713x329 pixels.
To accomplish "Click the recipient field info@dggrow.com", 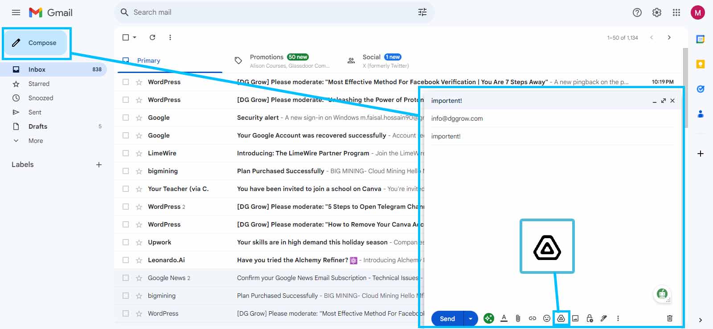I will tap(552, 118).
